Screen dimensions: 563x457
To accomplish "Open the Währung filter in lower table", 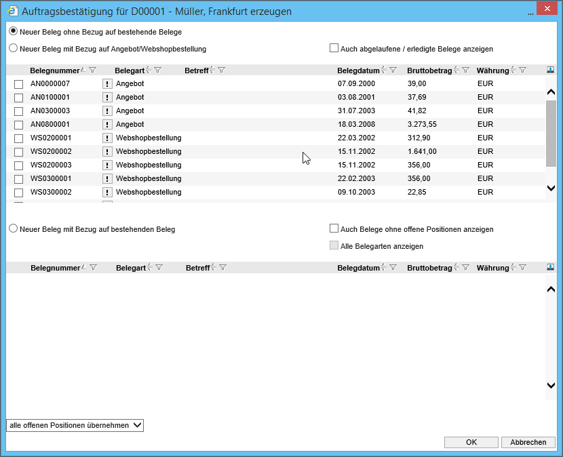I will (522, 268).
